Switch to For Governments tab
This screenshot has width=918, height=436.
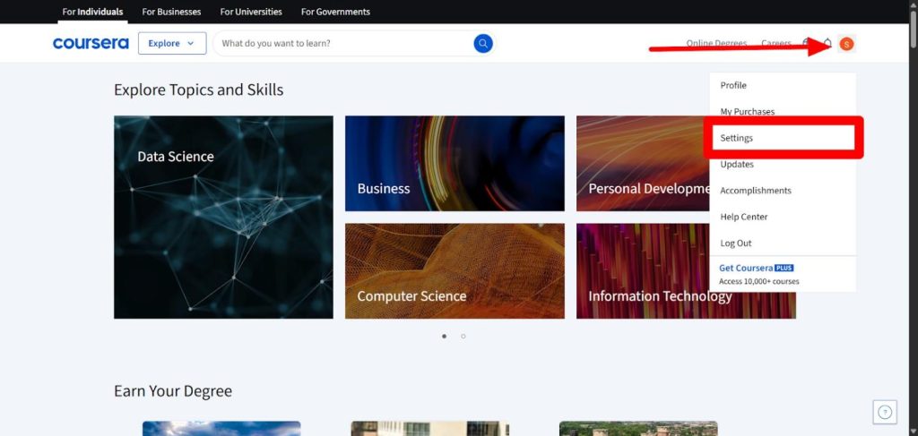(335, 12)
